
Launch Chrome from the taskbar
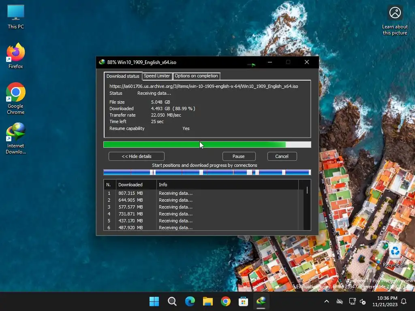coord(225,301)
